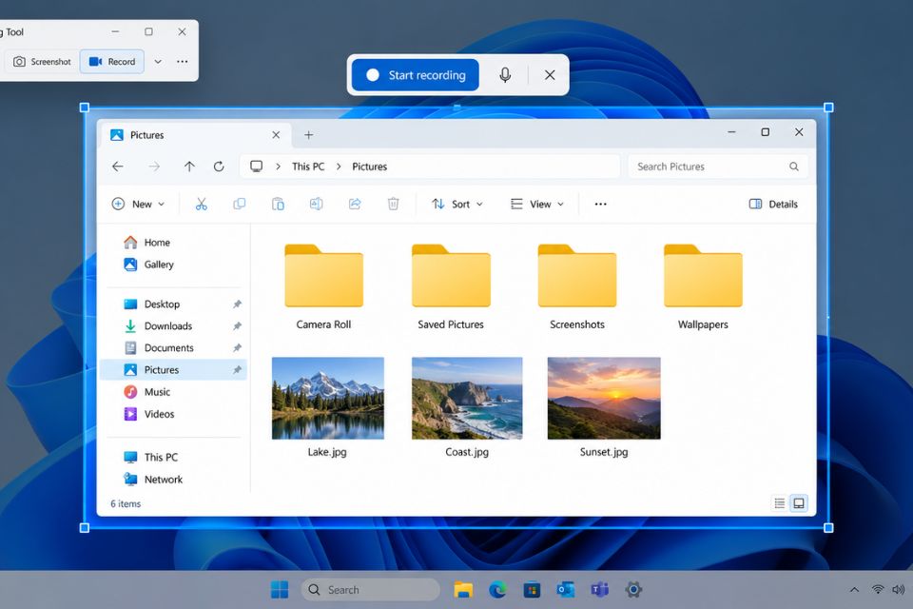This screenshot has width=913, height=609.
Task: Select the Camera Roll folder
Action: [x=323, y=287]
